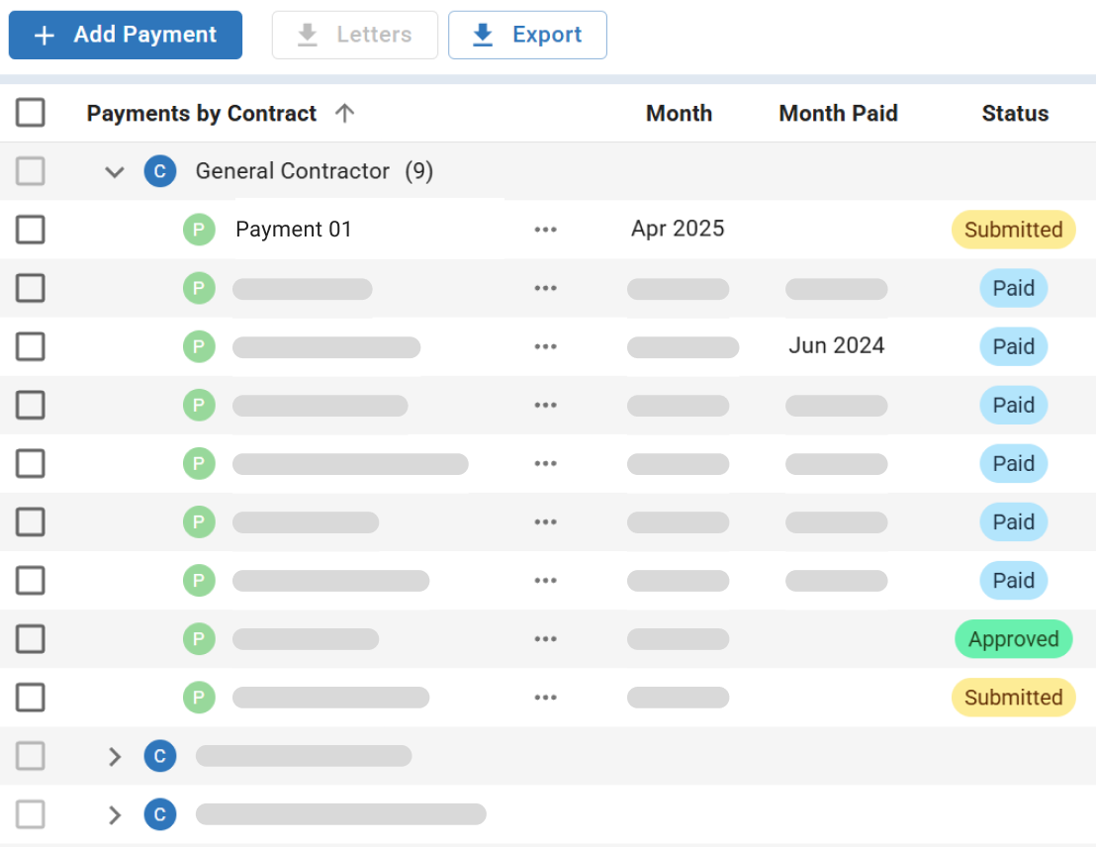This screenshot has width=1096, height=847.
Task: Click the plus icon on Add Payment
Action: [44, 35]
